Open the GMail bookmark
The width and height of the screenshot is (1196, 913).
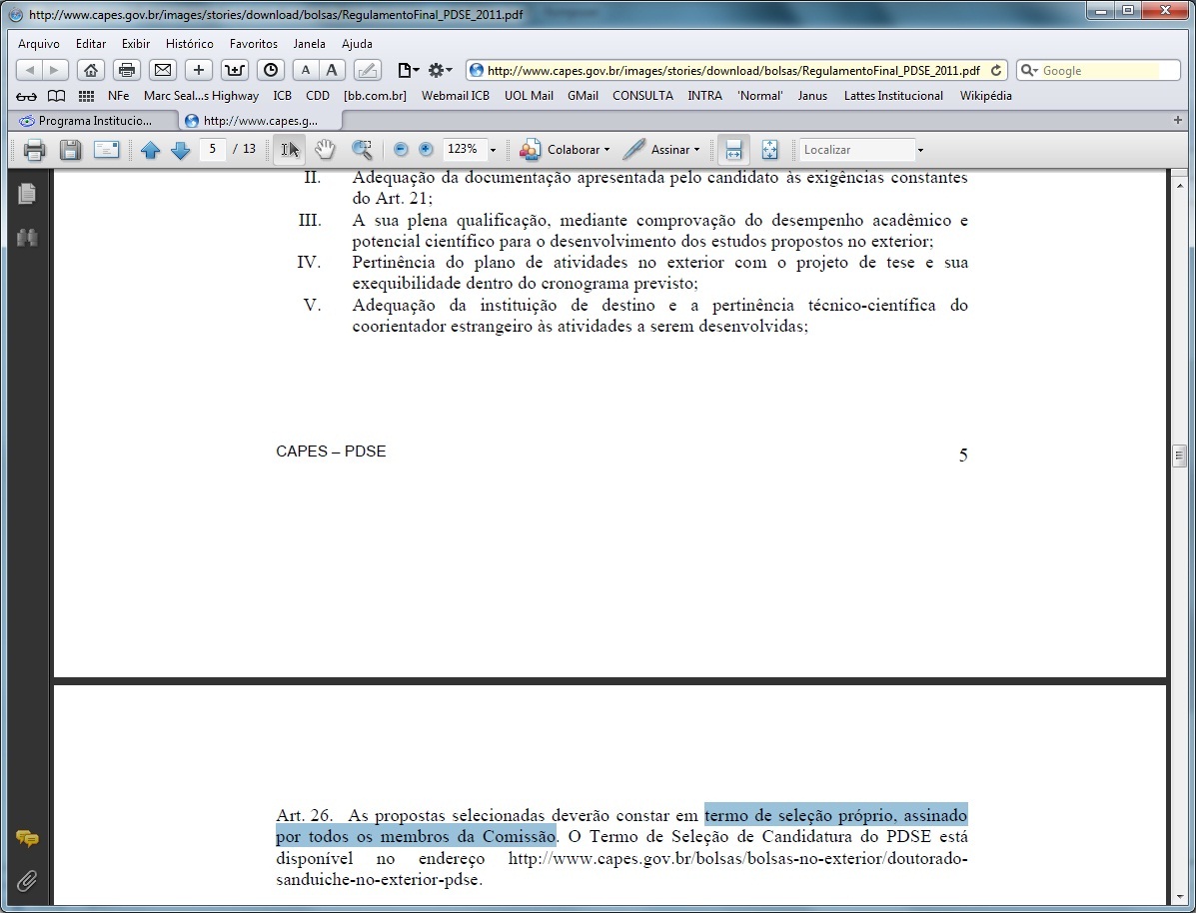coord(583,96)
